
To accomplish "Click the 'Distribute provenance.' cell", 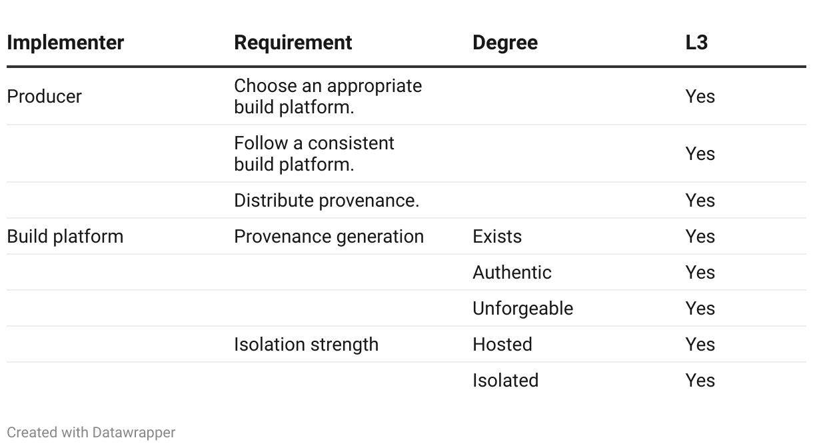I will (x=327, y=201).
